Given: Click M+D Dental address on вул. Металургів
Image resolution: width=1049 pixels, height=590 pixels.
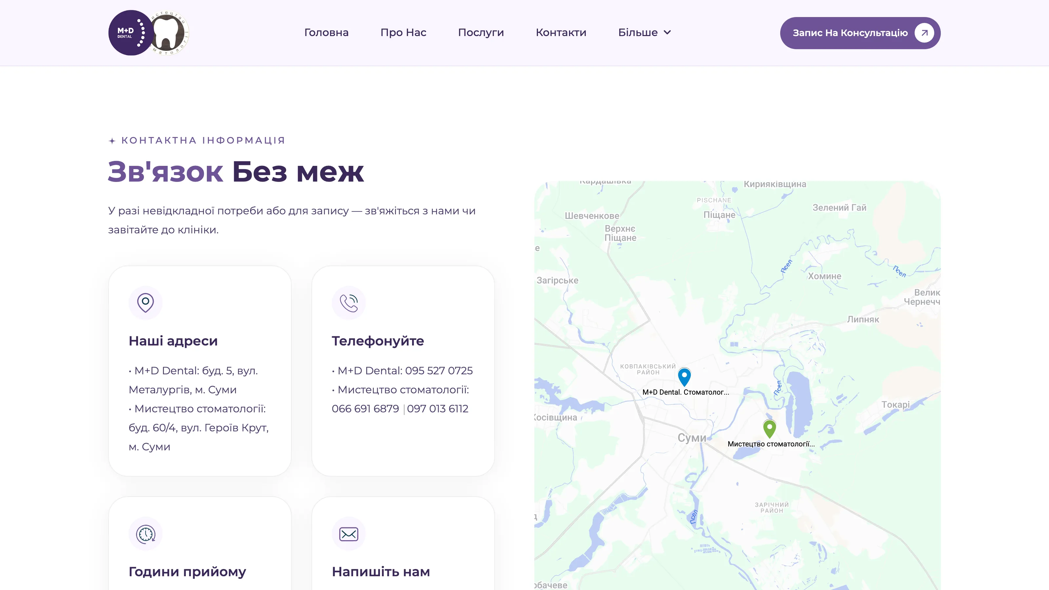Looking at the screenshot, I should point(193,380).
